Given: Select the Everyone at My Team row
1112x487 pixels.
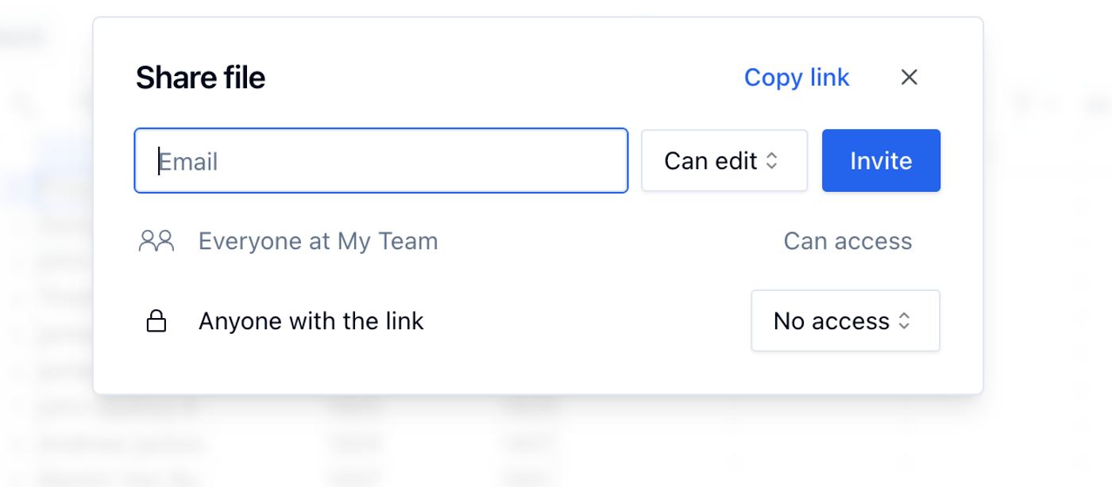Looking at the screenshot, I should click(525, 241).
